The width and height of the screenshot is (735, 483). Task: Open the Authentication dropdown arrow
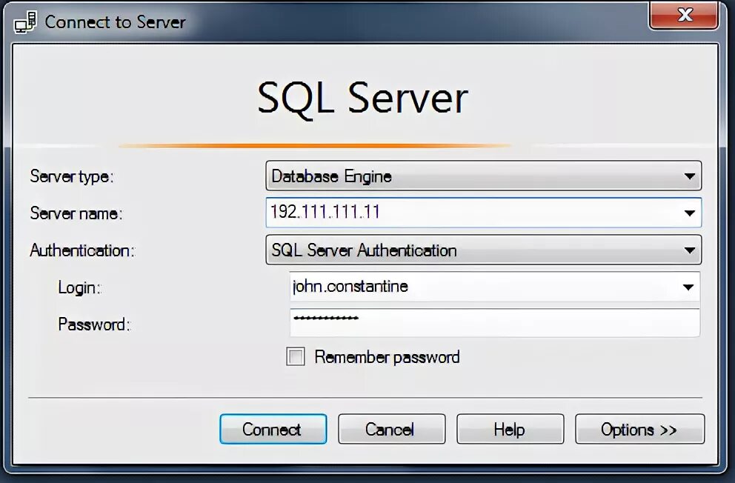coord(689,250)
